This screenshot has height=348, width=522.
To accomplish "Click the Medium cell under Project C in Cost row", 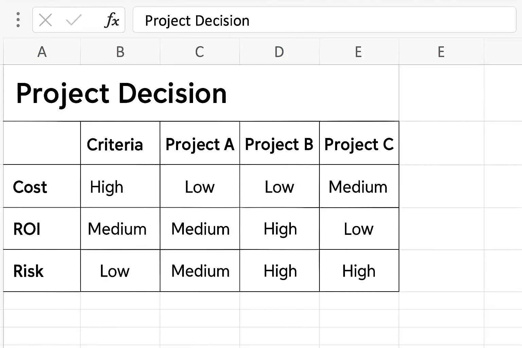I will [359, 186].
